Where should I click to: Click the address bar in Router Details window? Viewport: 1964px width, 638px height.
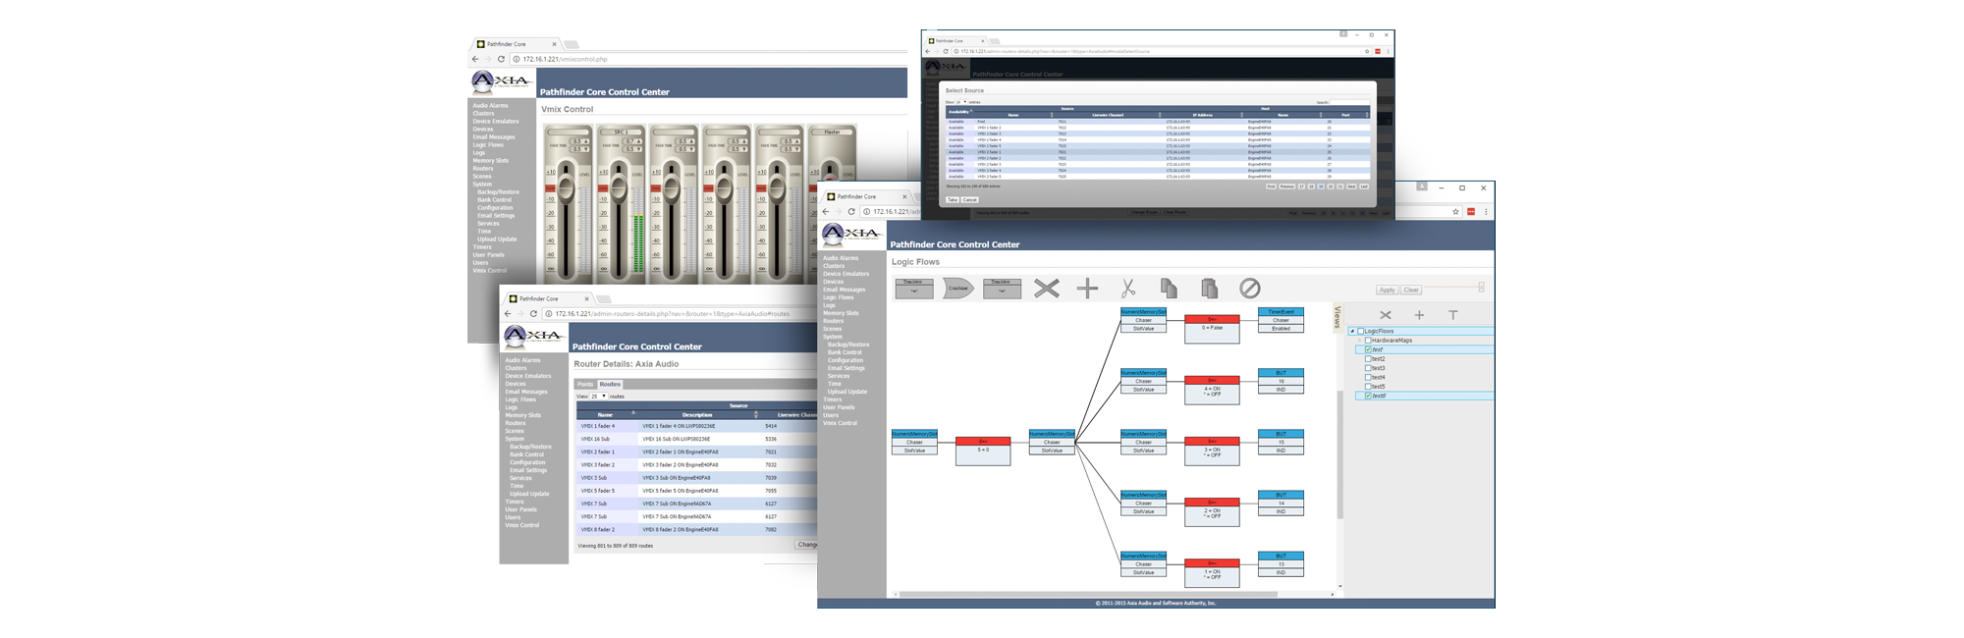tap(678, 314)
